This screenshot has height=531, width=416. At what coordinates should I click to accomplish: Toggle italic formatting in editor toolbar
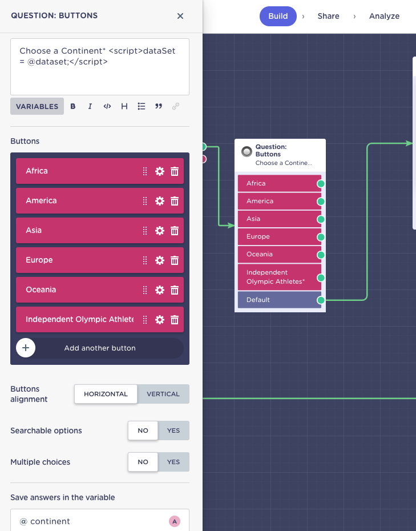pyautogui.click(x=90, y=106)
